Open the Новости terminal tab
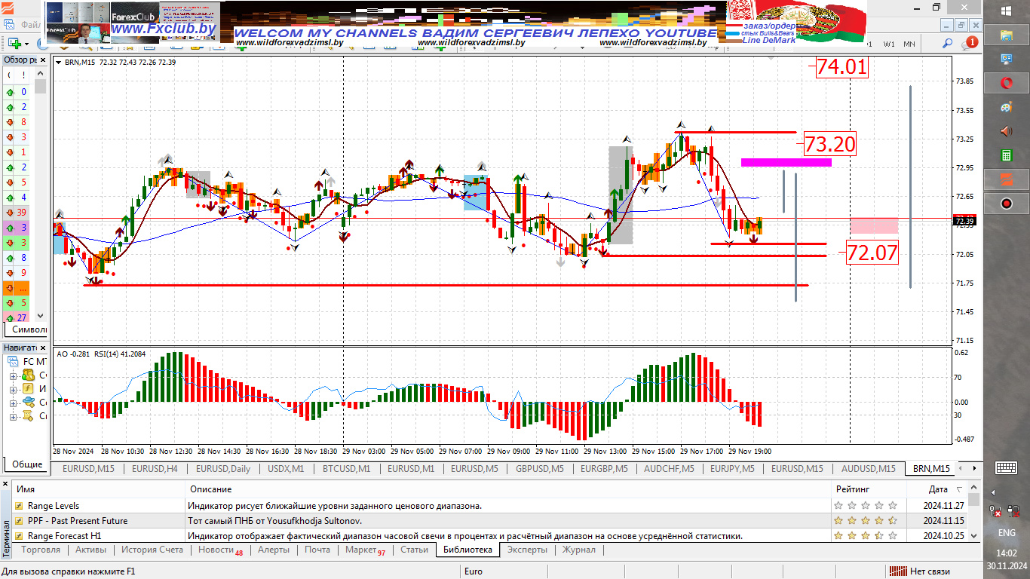 (x=220, y=550)
